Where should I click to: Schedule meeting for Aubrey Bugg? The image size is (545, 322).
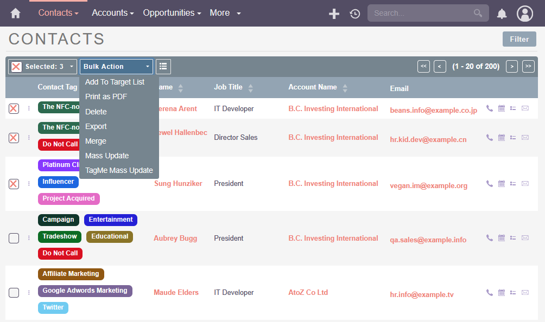501,237
